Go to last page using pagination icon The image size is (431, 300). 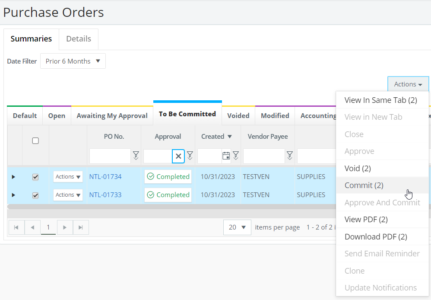pyautogui.click(x=81, y=227)
